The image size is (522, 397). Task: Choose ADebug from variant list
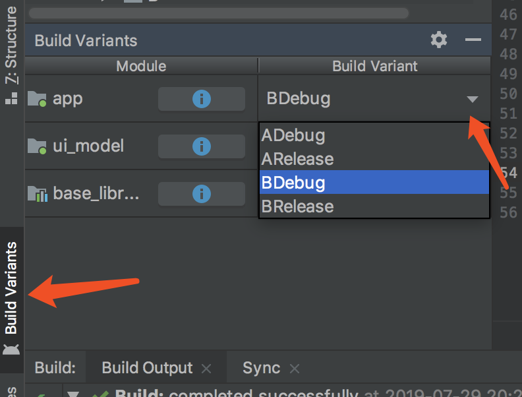[293, 136]
